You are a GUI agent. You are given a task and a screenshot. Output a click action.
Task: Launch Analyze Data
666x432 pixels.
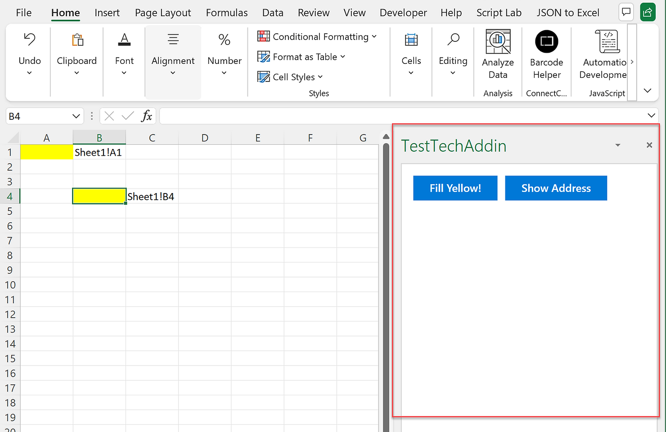tap(498, 55)
